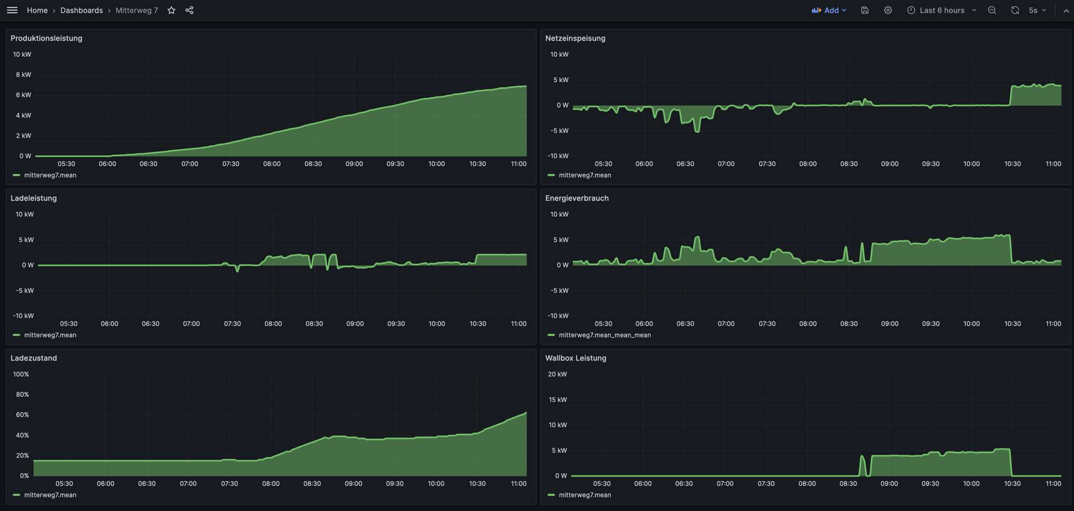Open the Add panel dropdown
The image size is (1074, 511).
pos(829,10)
